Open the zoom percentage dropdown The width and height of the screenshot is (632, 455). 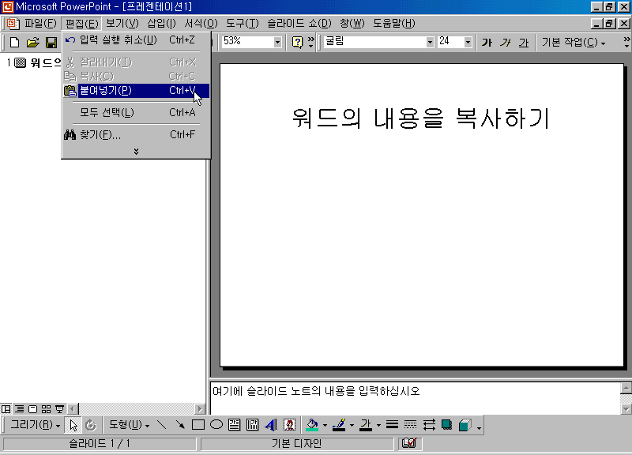click(x=277, y=42)
